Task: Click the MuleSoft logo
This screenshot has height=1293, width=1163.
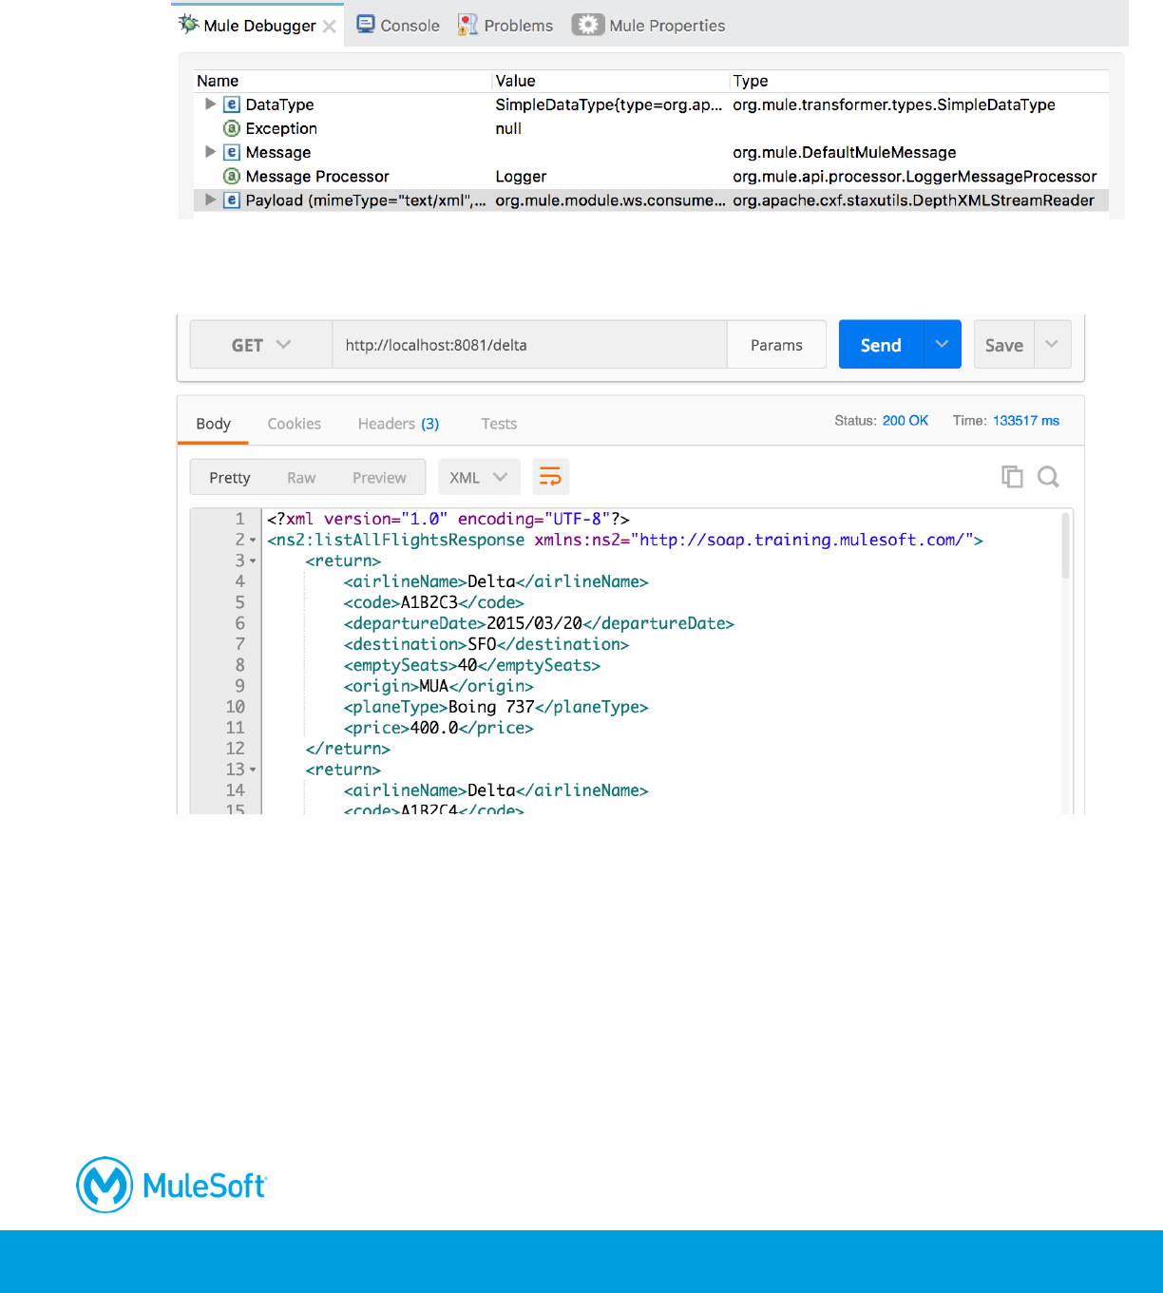Action: coord(172,1185)
